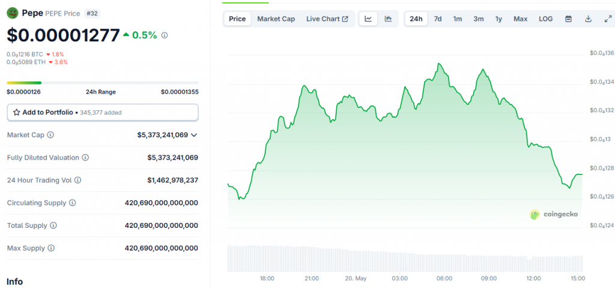
Task: Switch to candlestick chart view icon
Action: pos(388,19)
